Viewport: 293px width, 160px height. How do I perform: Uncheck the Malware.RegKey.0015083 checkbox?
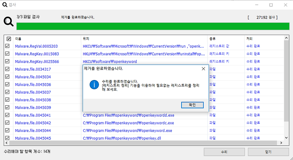[x=7, y=54]
